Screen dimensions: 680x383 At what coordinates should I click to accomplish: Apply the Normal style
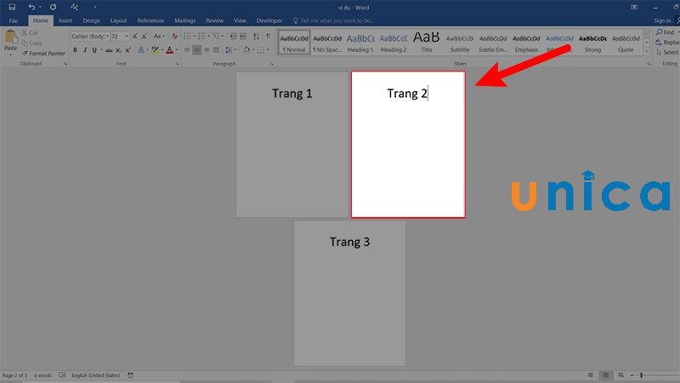pos(294,42)
